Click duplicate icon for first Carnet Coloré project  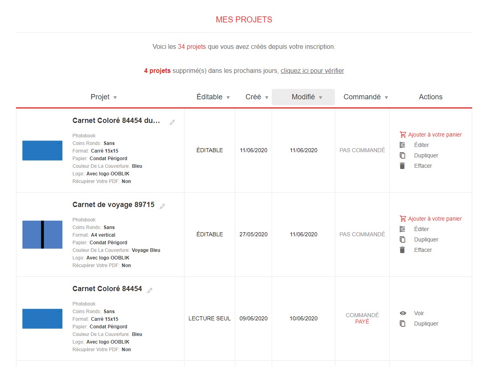pyautogui.click(x=403, y=155)
